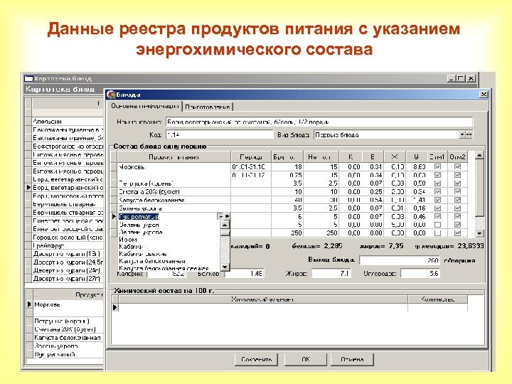Viewport: 512px width, 384px height.
Task: Toggle Отм1 checkbox in Морковь row
Action: (437, 167)
